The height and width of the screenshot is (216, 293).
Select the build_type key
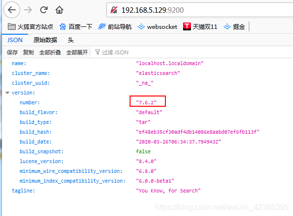(x=36, y=122)
